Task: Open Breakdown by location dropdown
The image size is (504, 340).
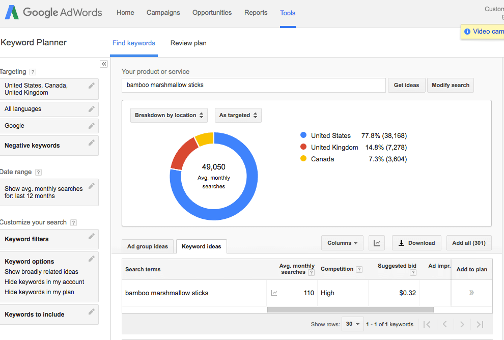Action: click(169, 116)
